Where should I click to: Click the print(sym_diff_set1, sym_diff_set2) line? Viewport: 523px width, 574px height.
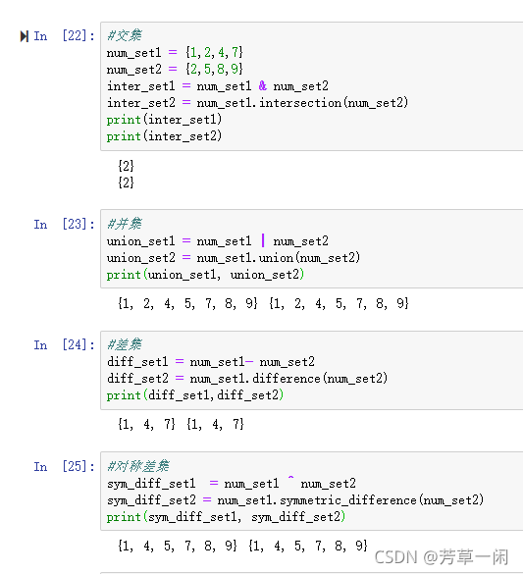pyautogui.click(x=227, y=516)
